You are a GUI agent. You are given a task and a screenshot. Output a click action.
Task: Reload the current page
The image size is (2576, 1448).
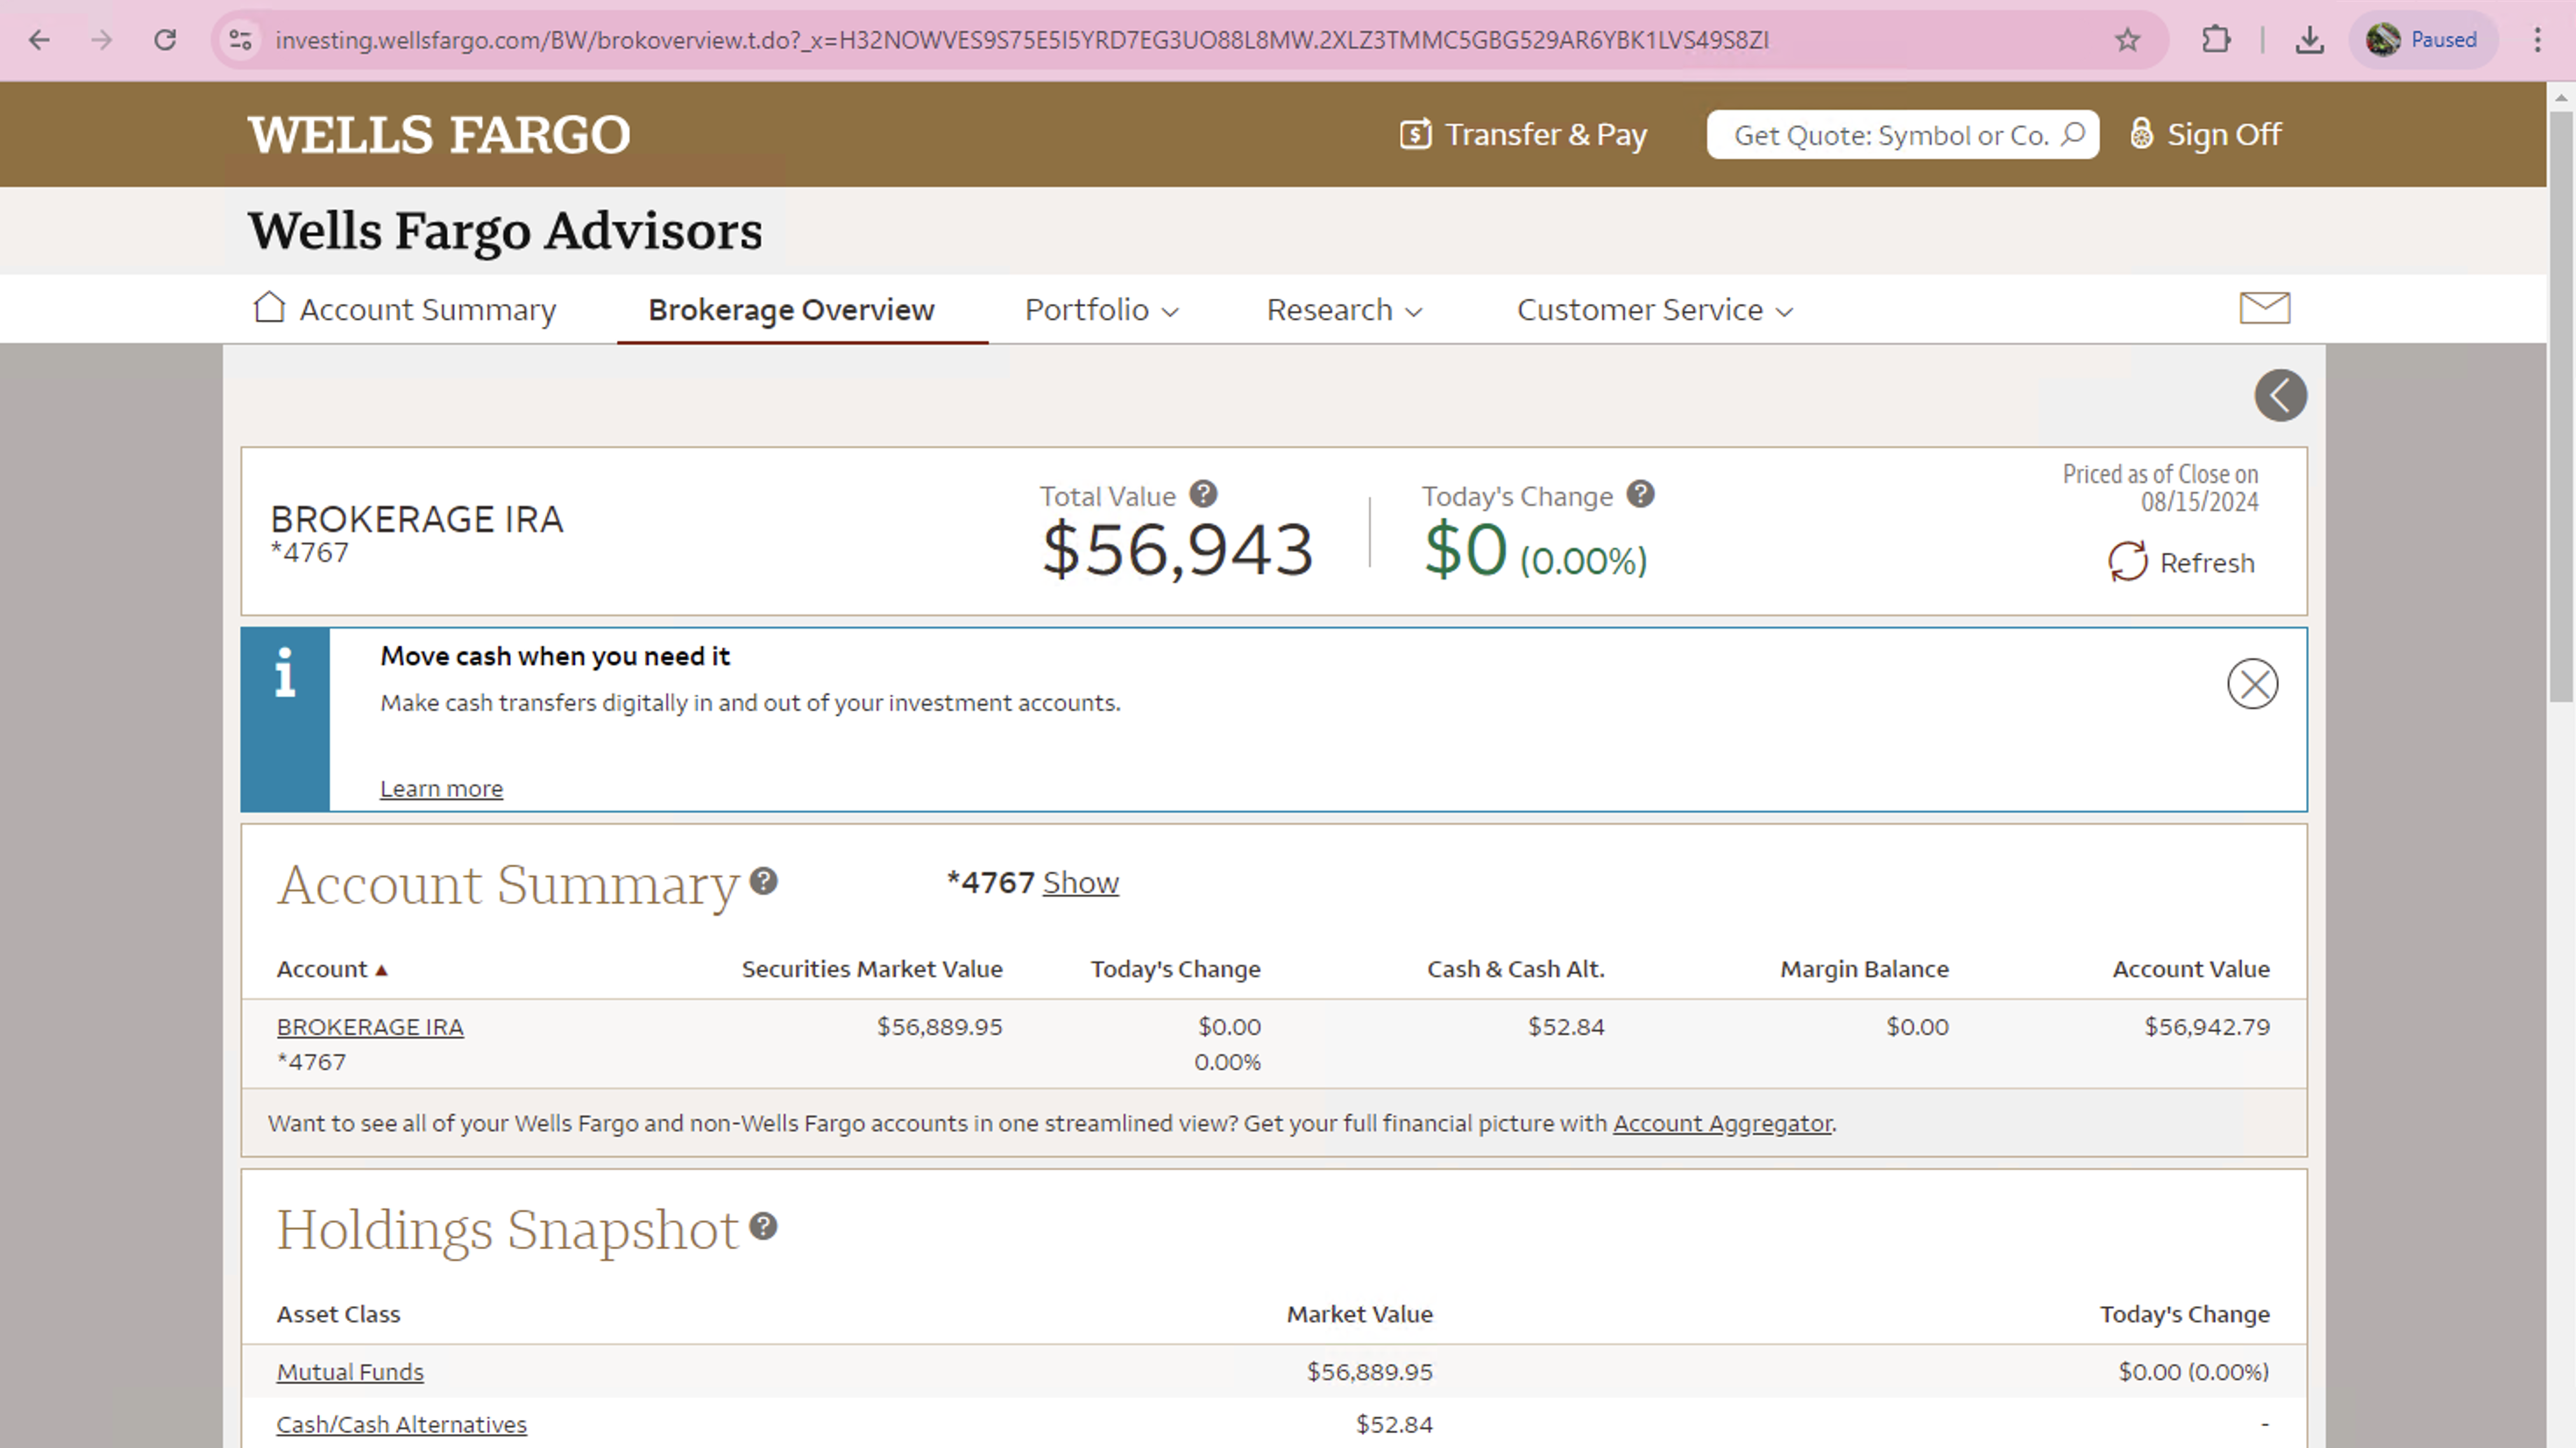click(165, 40)
